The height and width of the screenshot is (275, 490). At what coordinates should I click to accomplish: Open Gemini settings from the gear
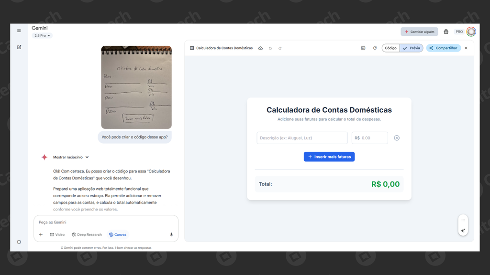(19, 242)
